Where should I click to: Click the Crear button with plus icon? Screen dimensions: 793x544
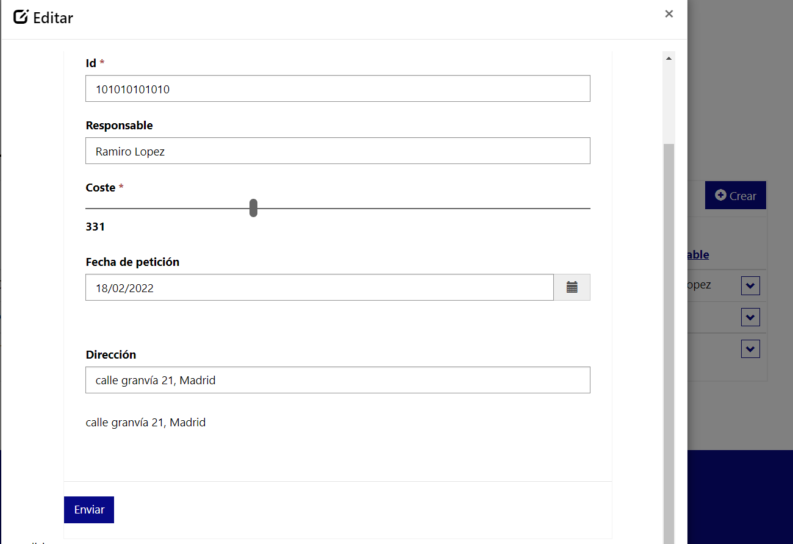click(735, 196)
